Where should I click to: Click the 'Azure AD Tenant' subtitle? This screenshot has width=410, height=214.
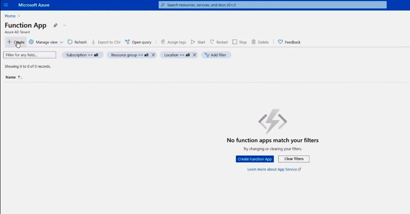point(17,32)
